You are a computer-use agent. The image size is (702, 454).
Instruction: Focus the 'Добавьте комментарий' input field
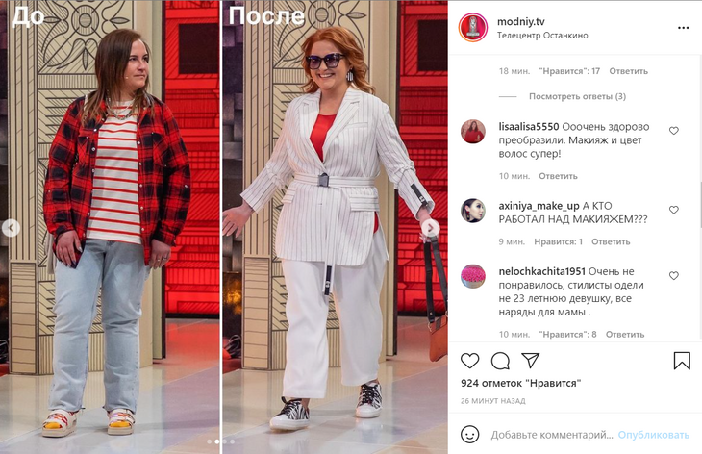pos(552,435)
